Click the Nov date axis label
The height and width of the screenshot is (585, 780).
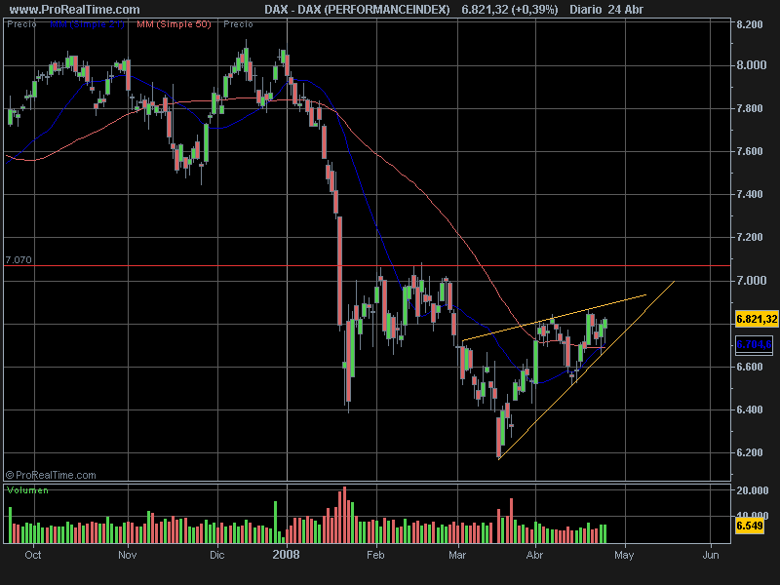click(x=128, y=555)
